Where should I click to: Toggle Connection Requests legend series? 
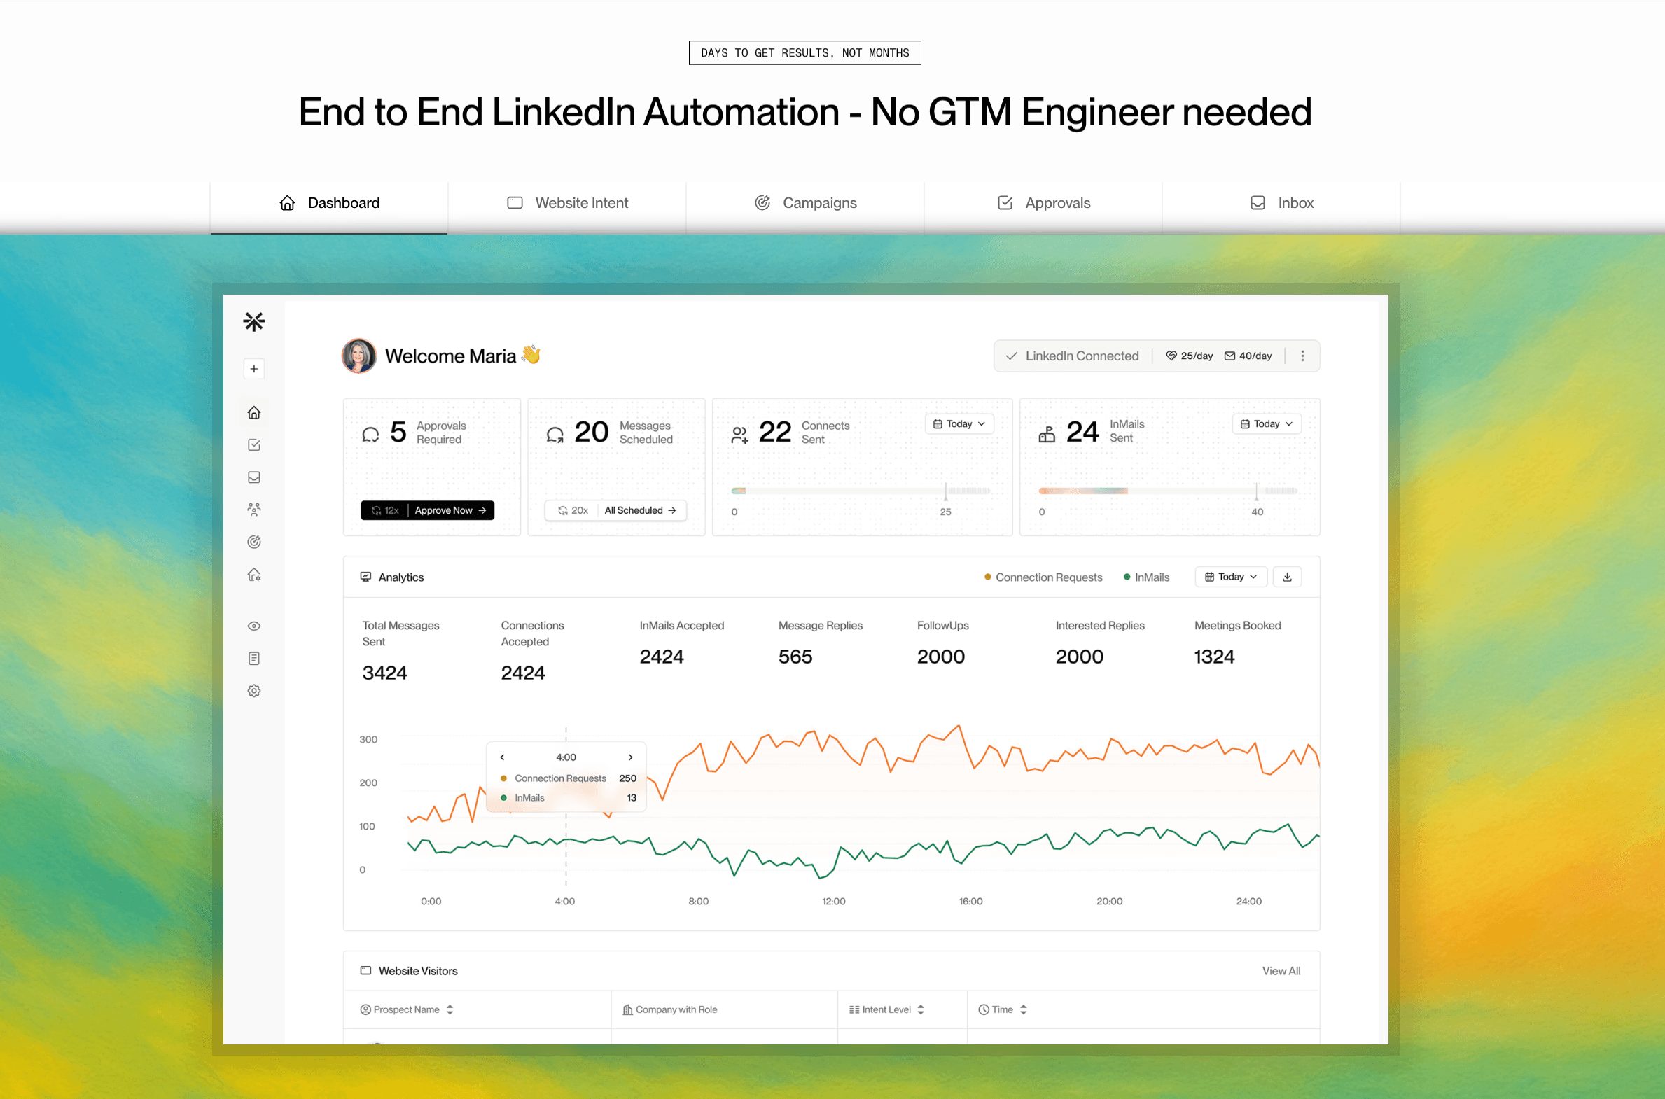pyautogui.click(x=1043, y=577)
